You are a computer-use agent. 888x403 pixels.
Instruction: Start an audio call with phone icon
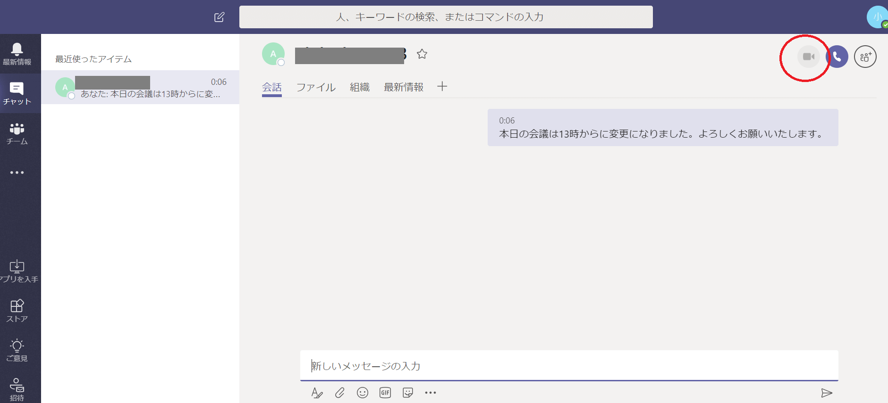837,57
